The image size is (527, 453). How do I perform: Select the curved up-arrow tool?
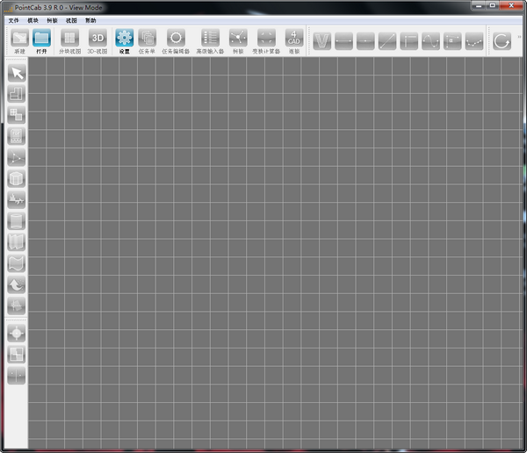tap(17, 284)
